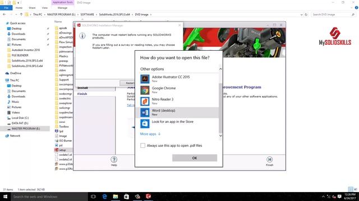359x201 pixels.
Task: Click Search the web and Windows box
Action: [49, 197]
